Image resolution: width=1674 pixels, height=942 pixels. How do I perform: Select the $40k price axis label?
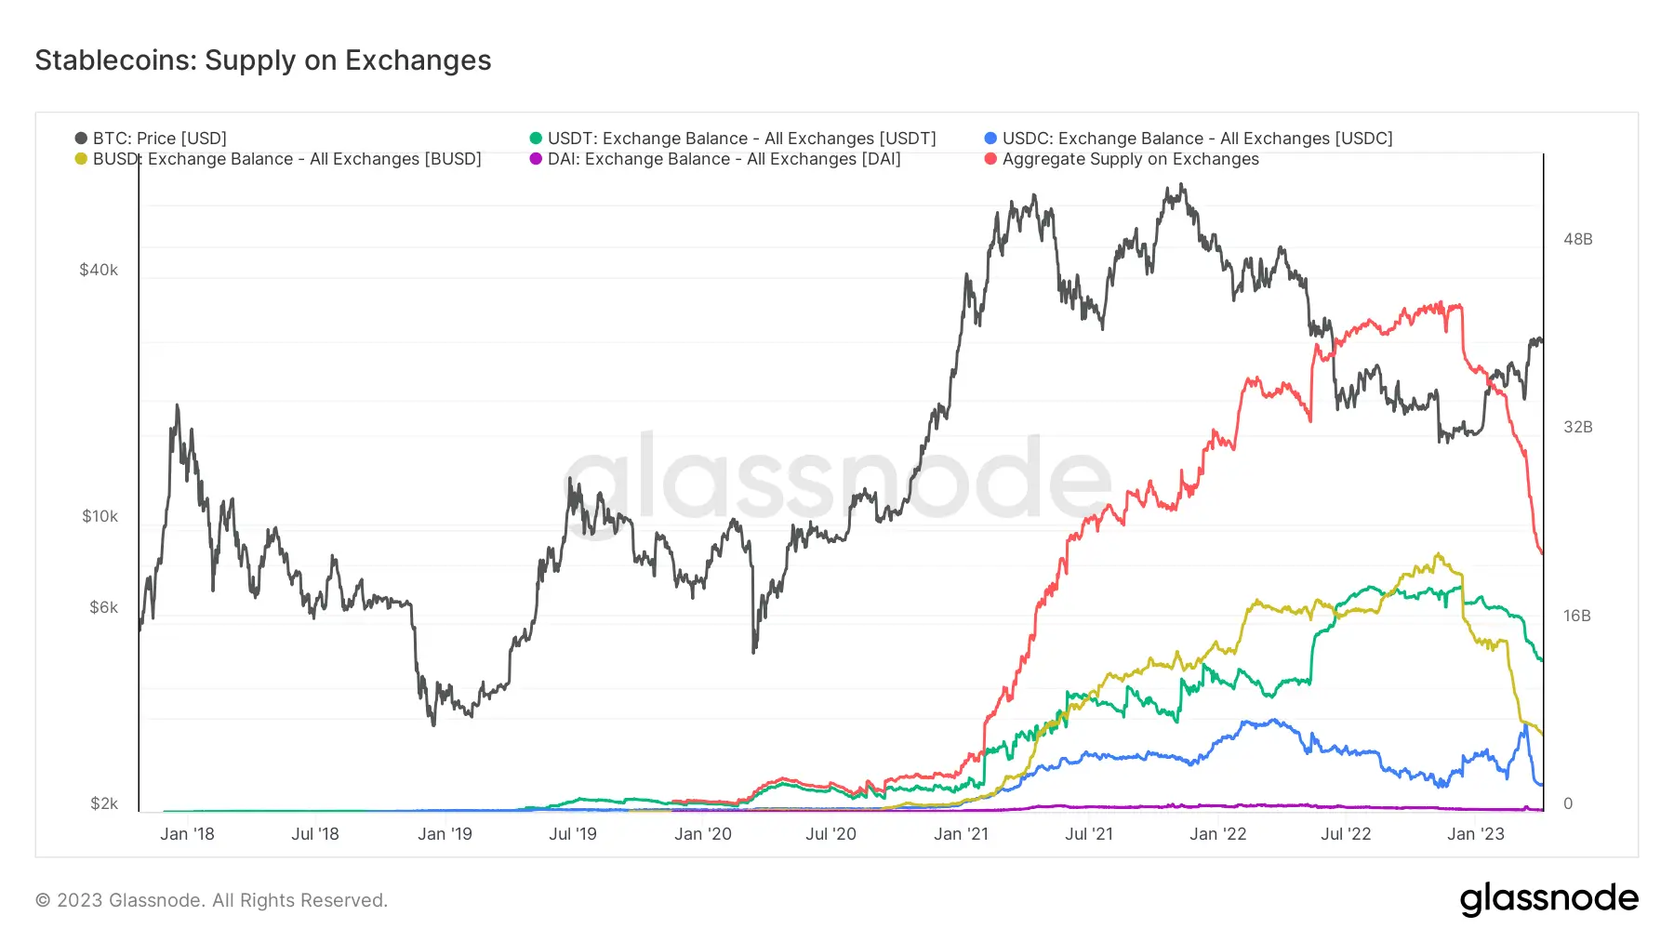click(99, 270)
